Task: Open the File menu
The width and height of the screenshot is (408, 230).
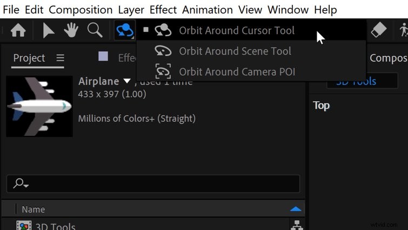Action: pyautogui.click(x=11, y=10)
